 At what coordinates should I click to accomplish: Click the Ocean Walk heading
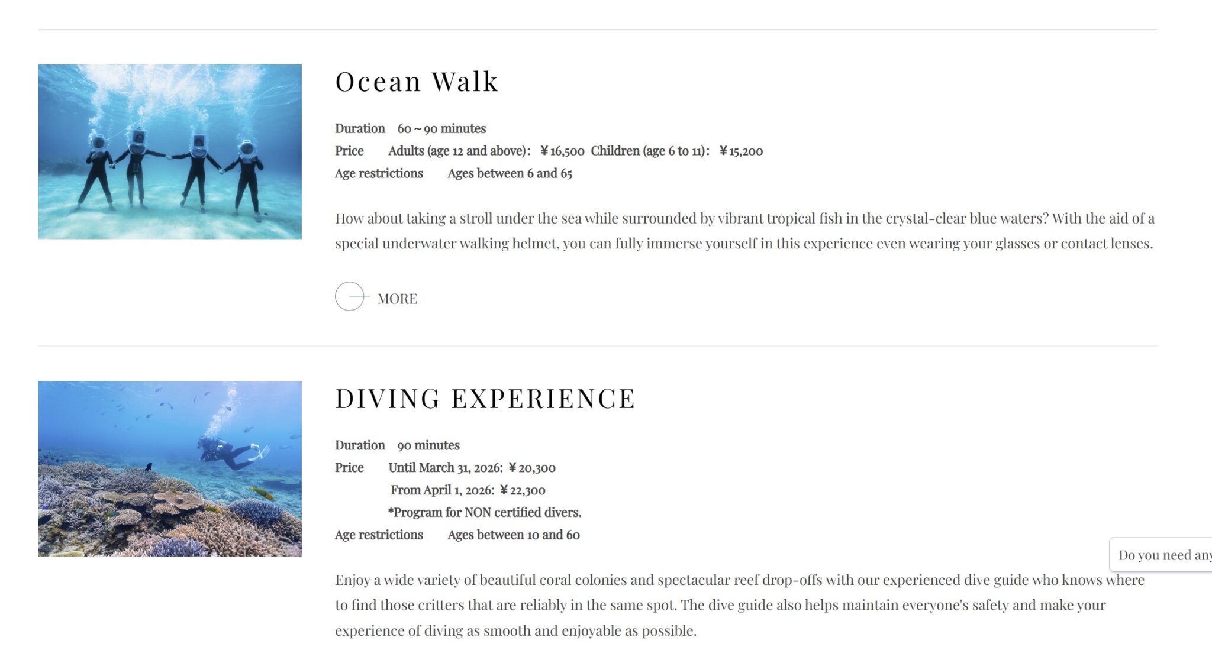click(417, 82)
